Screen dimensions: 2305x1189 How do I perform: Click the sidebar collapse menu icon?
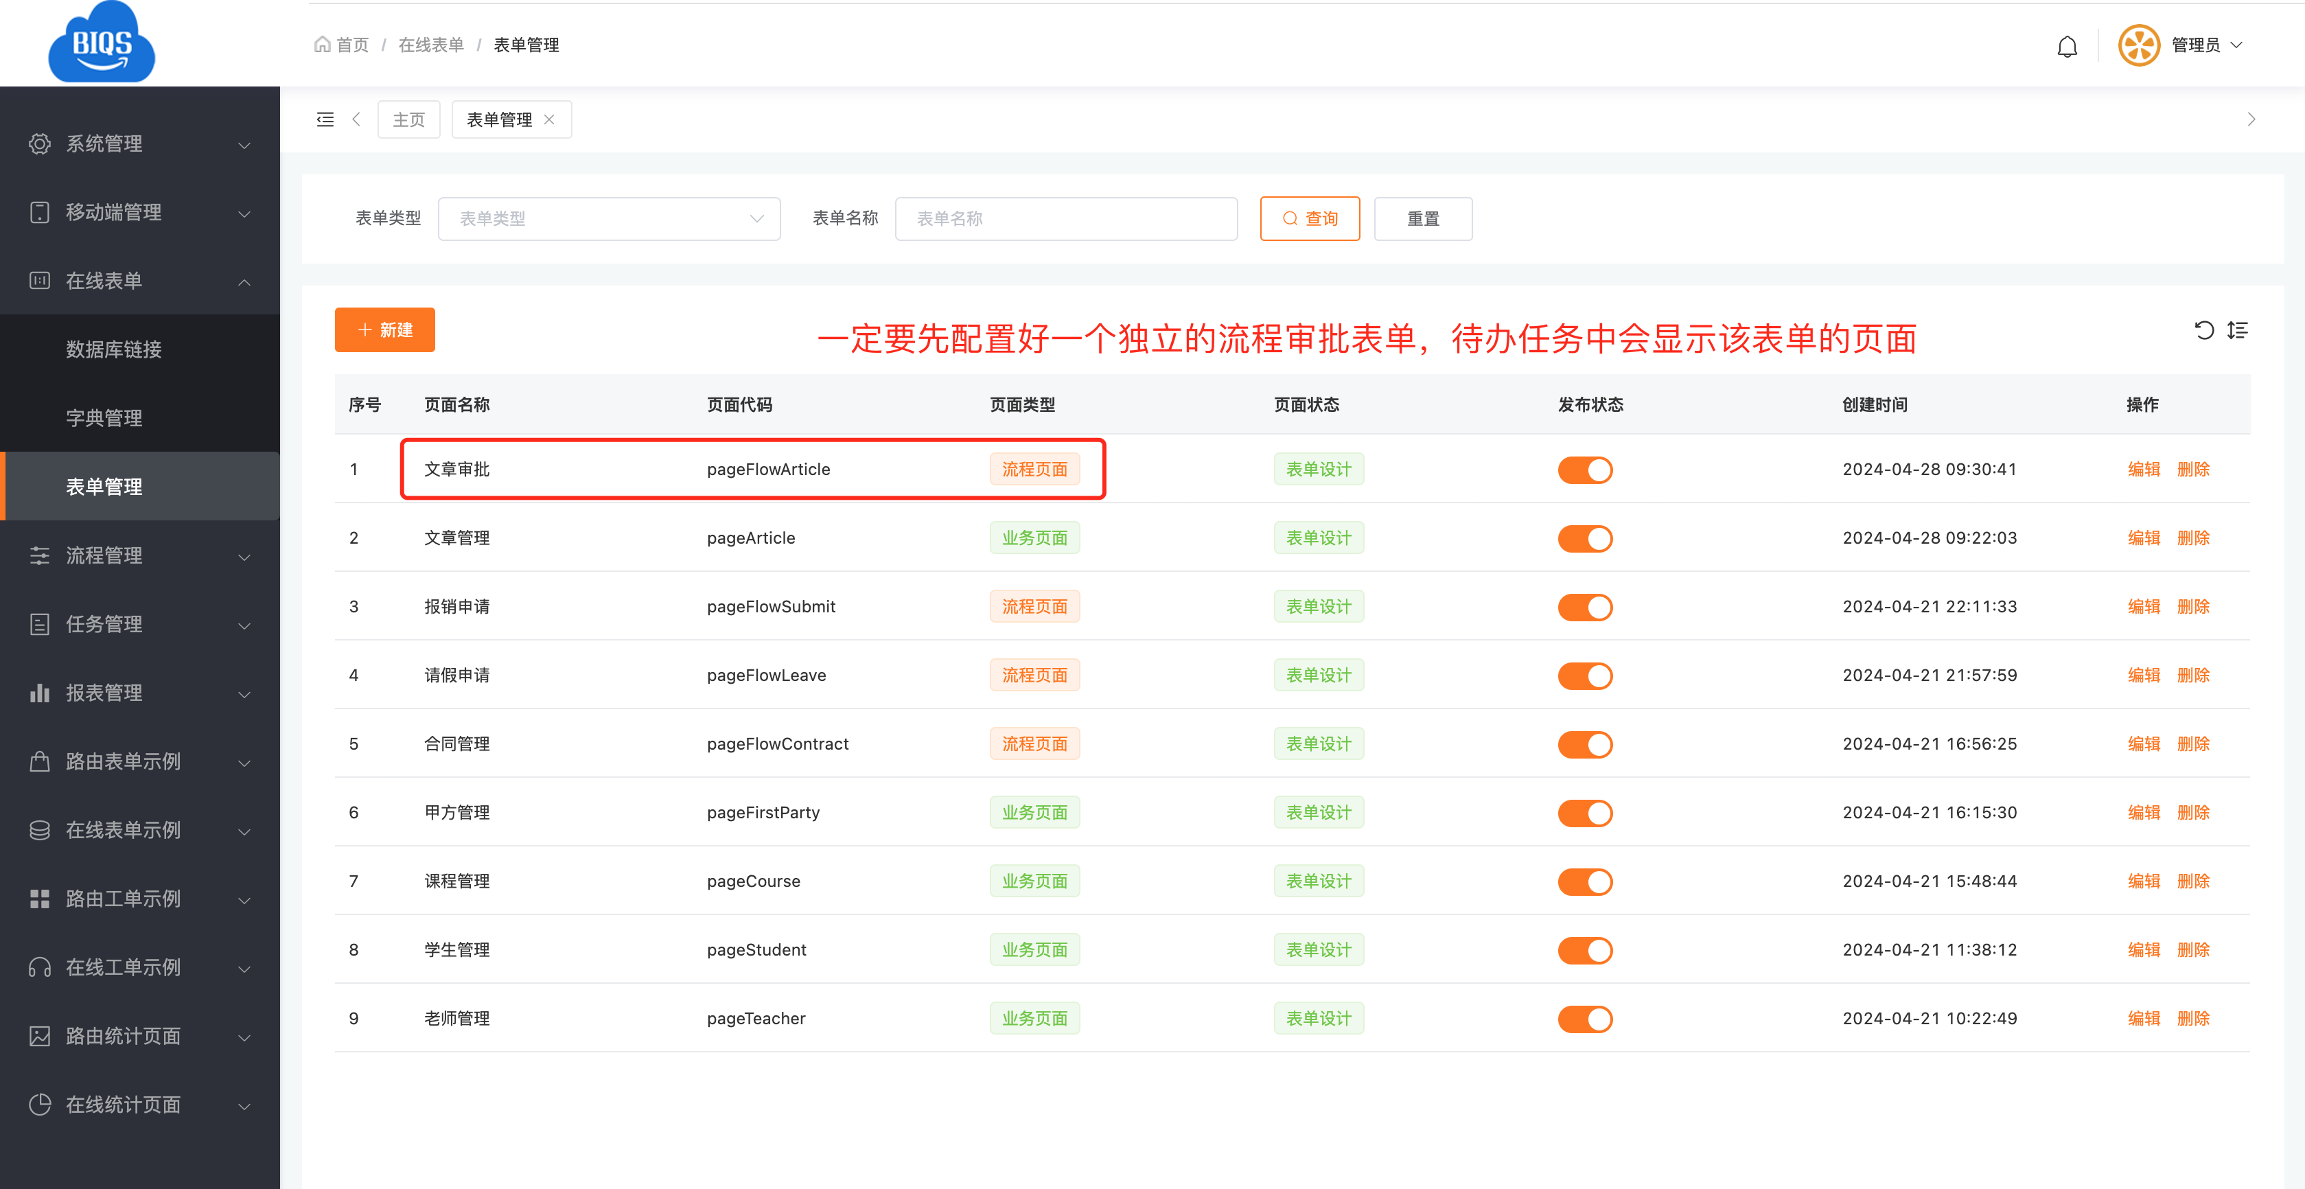pyautogui.click(x=325, y=120)
